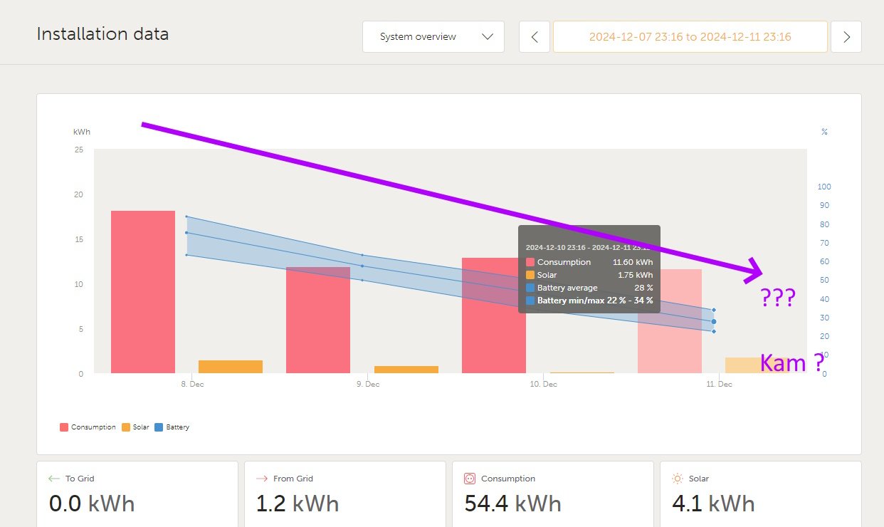Select the 8. Dec consumption bar
Viewport: 884px width, 527px height.
click(143, 292)
